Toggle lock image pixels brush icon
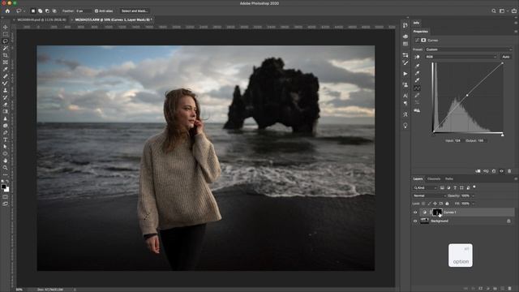The height and width of the screenshot is (292, 519). pyautogui.click(x=429, y=204)
